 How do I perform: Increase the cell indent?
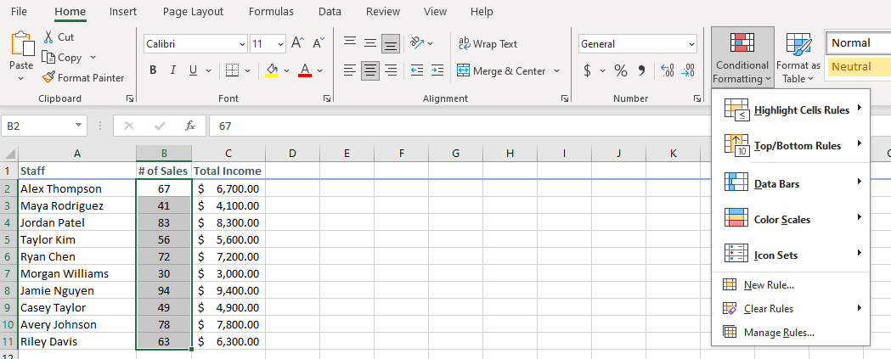coord(437,70)
